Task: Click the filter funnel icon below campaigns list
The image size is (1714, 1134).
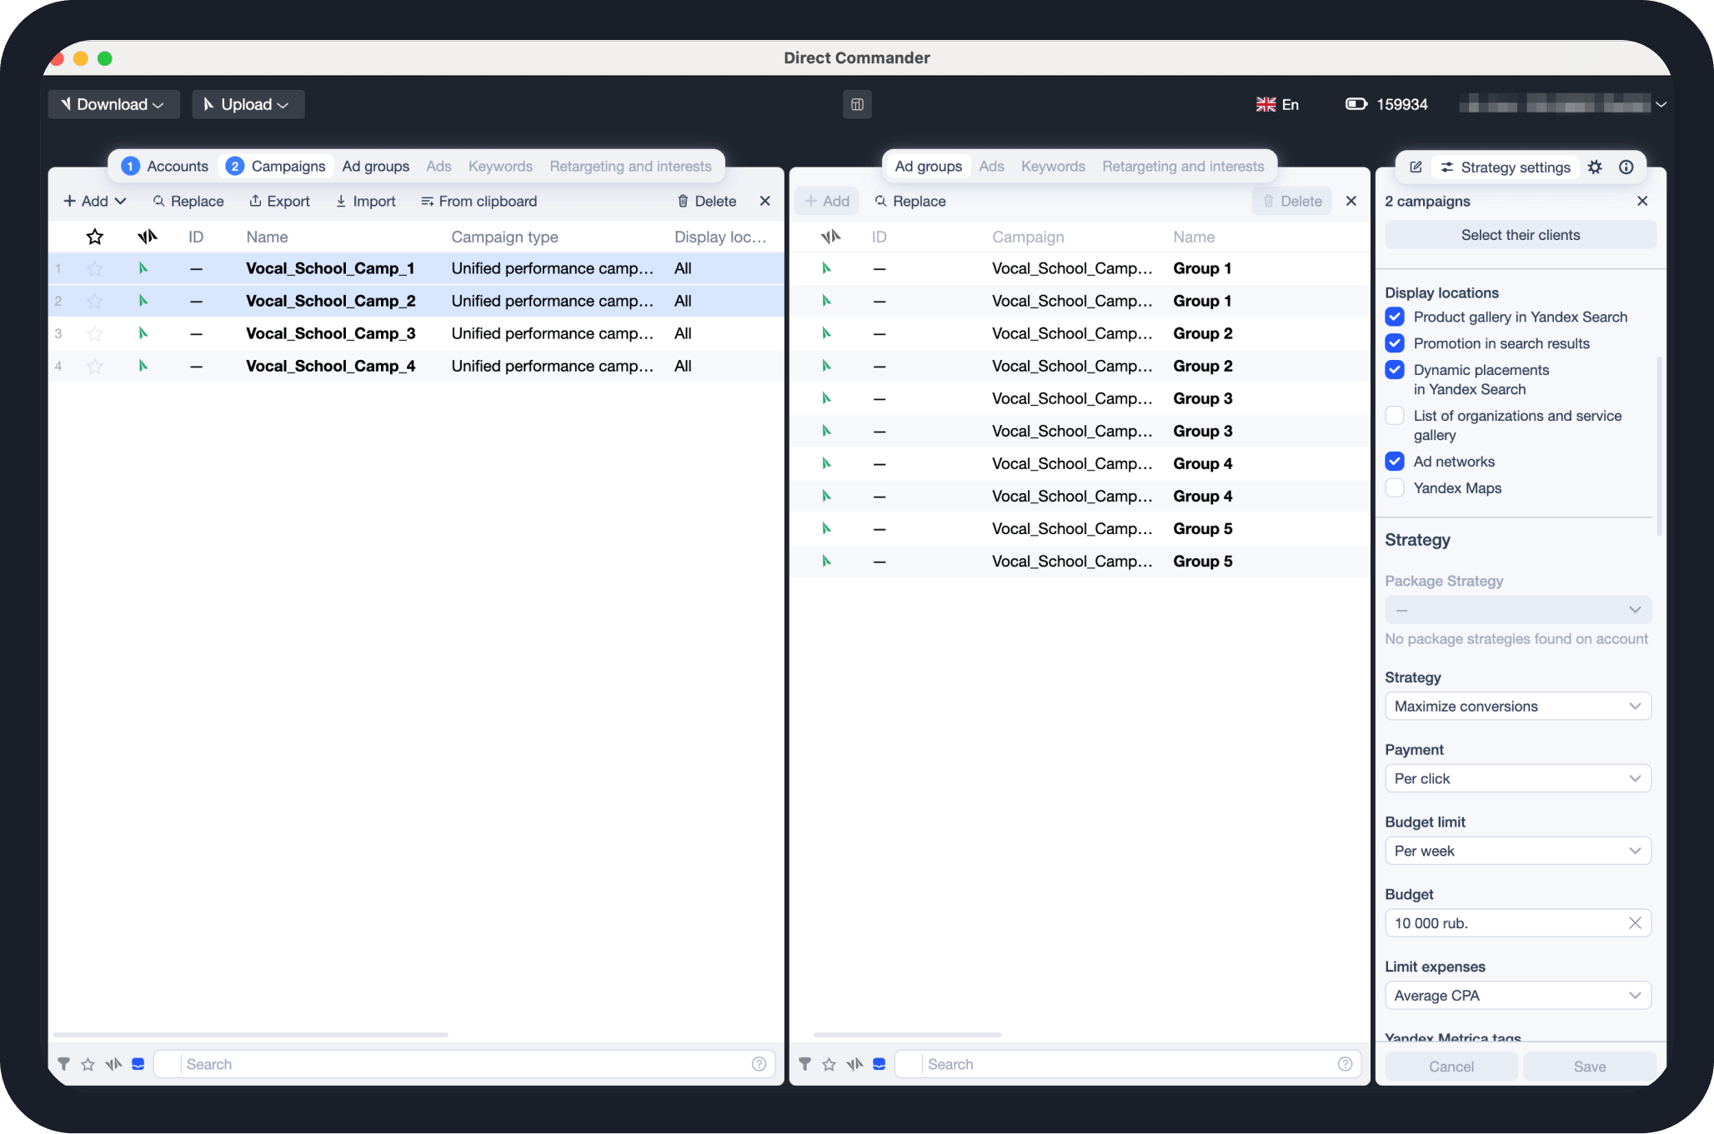Action: pyautogui.click(x=63, y=1064)
